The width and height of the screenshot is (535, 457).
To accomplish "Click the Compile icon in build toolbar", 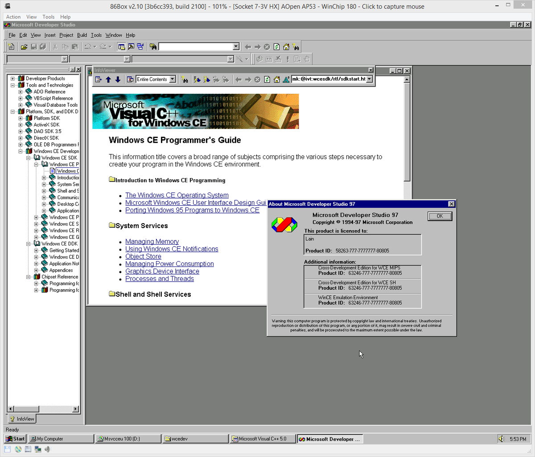I will pos(259,59).
